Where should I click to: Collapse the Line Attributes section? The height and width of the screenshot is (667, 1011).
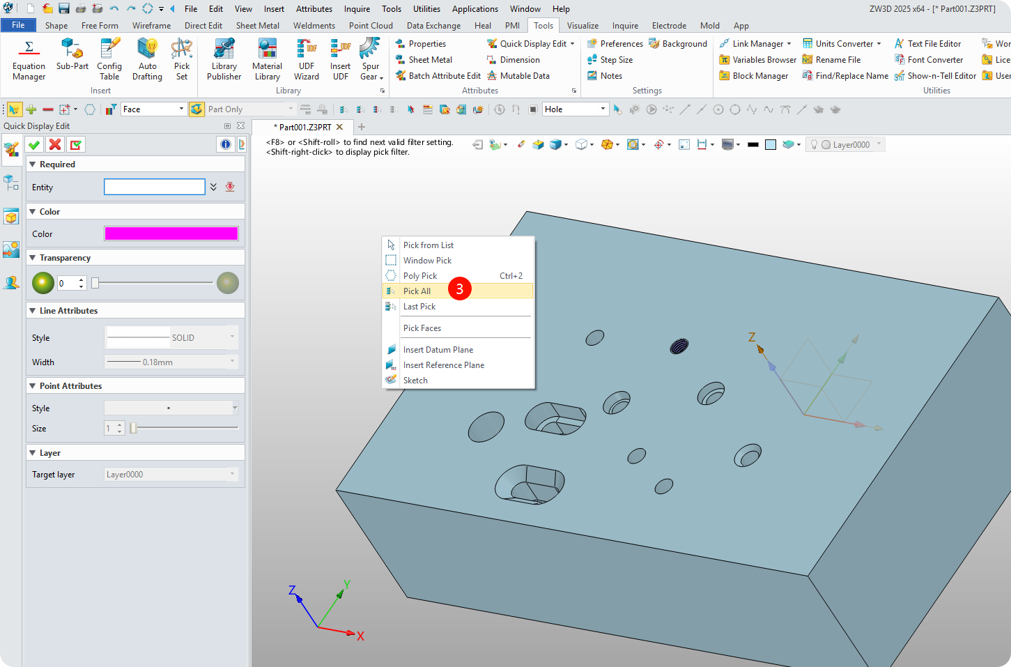click(33, 311)
